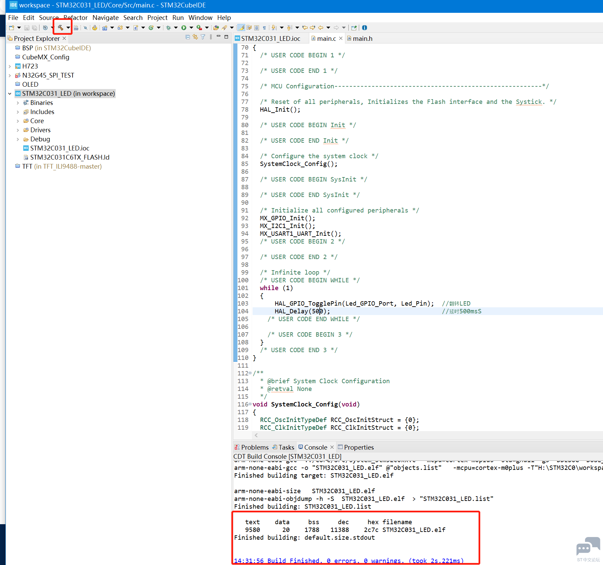Click the Build (hammer) toolbar icon
The image size is (603, 565).
[60, 28]
